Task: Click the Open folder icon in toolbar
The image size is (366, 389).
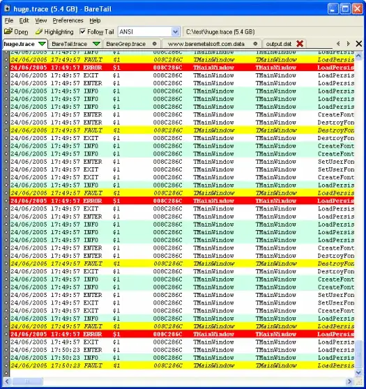Action: 8,31
